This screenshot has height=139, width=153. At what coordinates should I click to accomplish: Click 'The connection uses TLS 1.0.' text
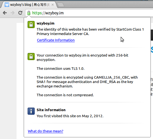60,68
